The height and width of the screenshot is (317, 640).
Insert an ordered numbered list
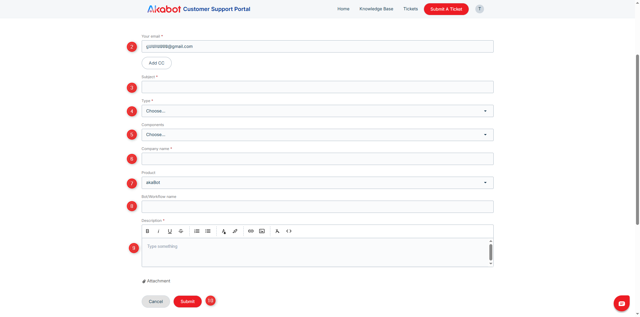tap(197, 231)
